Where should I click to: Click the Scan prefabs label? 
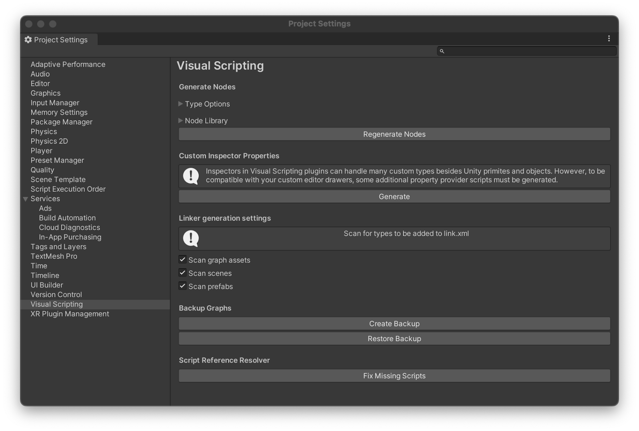pos(210,286)
